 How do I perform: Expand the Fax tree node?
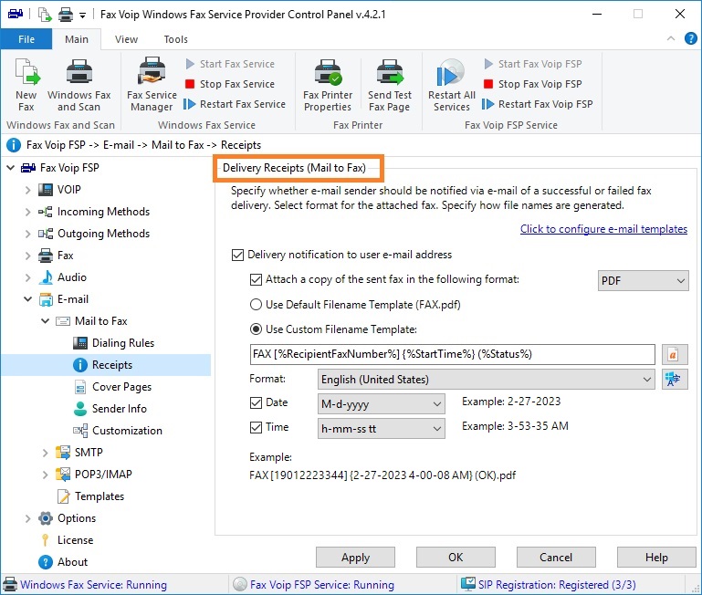pyautogui.click(x=27, y=256)
